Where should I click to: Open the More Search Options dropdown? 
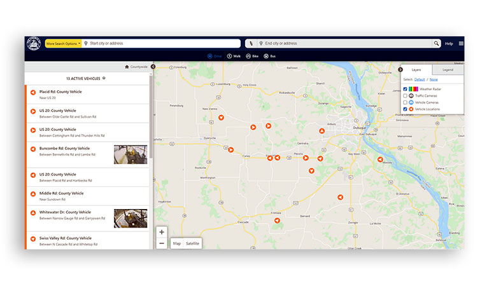(x=62, y=43)
